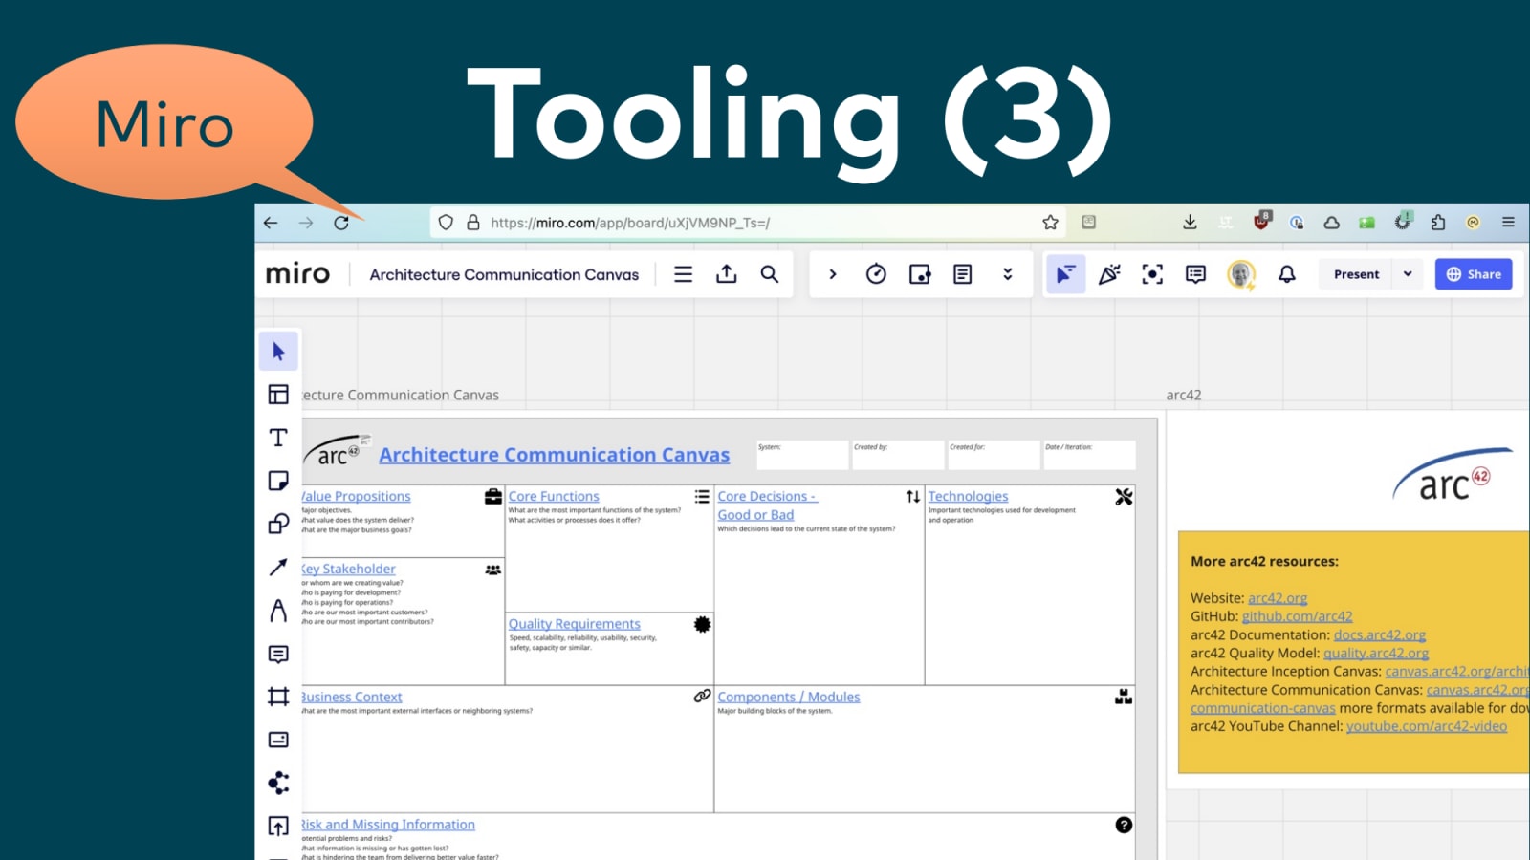Select the cursor tool in Miro's left toolbar

click(278, 352)
